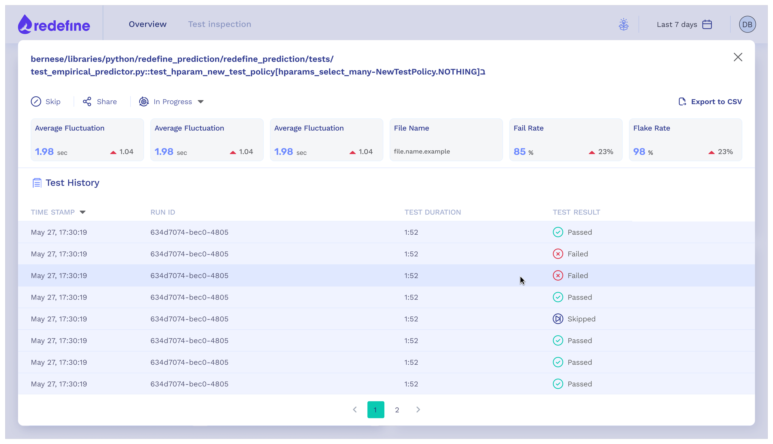Close the test details dialog
The height and width of the screenshot is (444, 773).
738,57
